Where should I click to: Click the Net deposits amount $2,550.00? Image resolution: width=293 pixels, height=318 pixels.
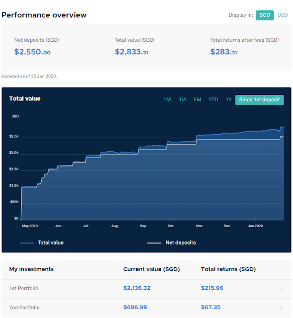[32, 52]
